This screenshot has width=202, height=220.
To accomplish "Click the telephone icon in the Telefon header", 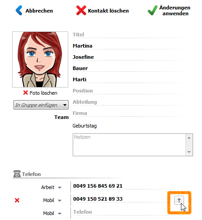I will click(17, 174).
